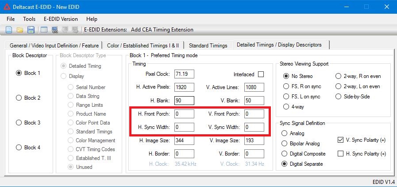
Task: Click the Save floppy disk icon
Action: click(x=31, y=30)
